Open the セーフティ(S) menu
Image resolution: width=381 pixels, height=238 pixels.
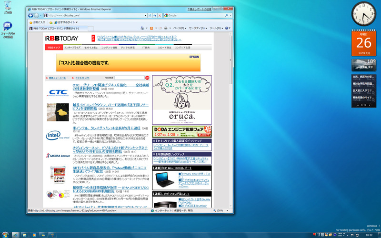pos(198,28)
